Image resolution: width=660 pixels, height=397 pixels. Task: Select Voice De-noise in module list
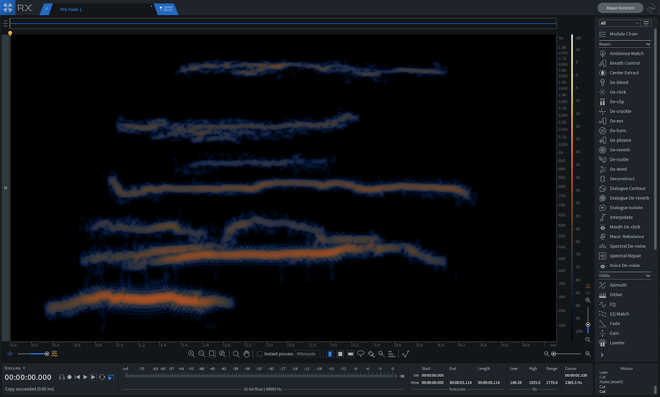coord(625,265)
